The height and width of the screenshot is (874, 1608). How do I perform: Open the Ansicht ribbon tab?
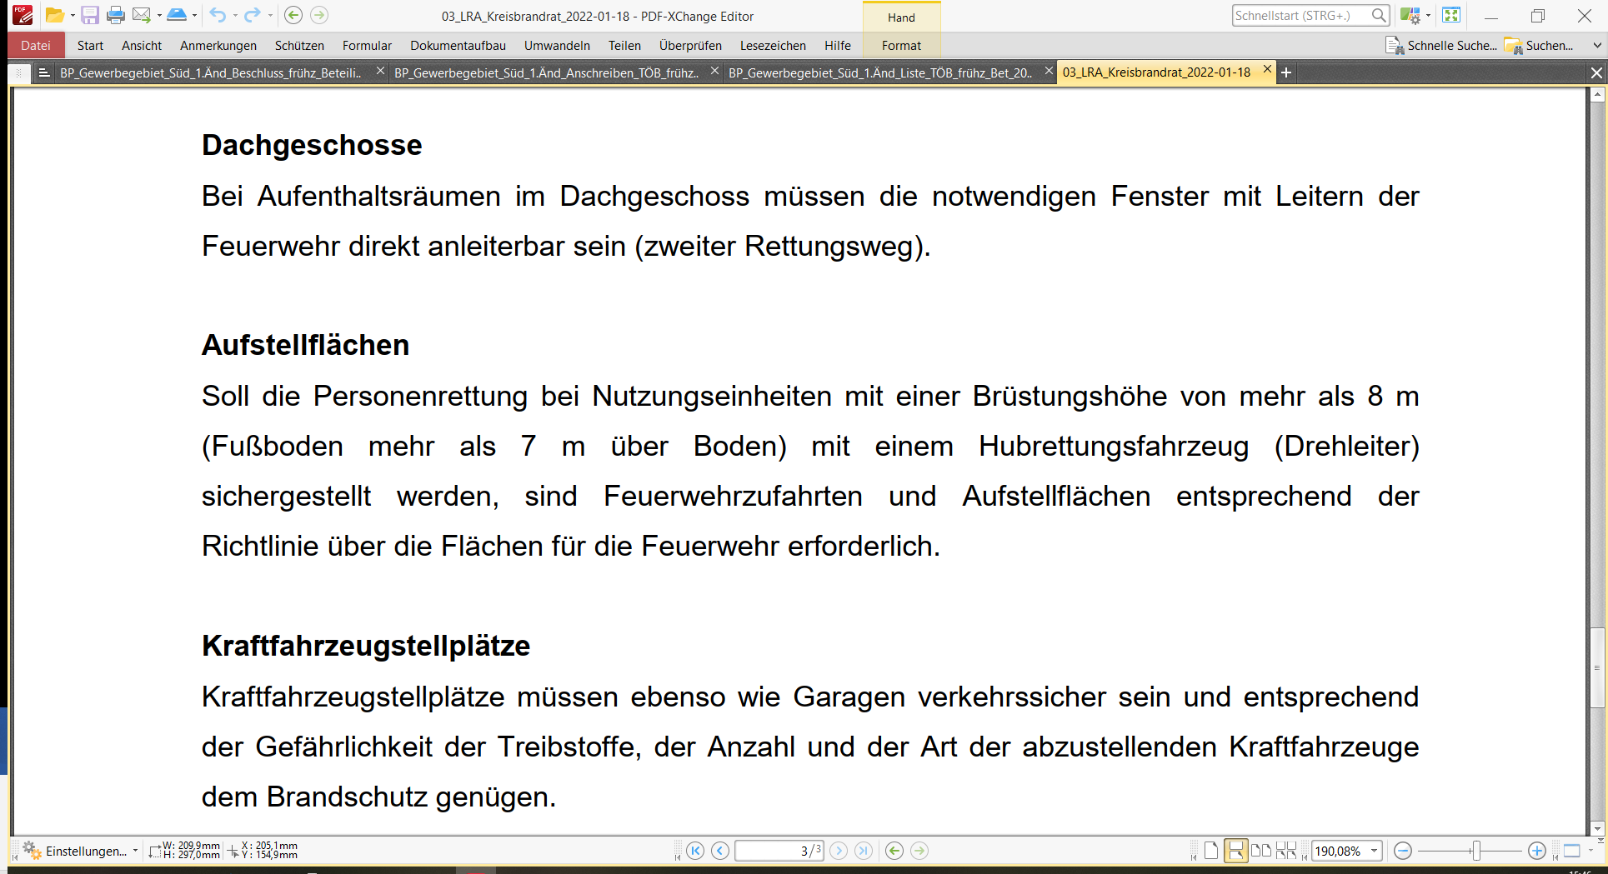coord(142,46)
